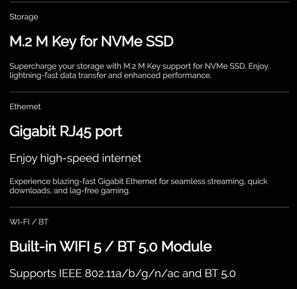This screenshot has height=289, width=297.
Task: Click the "WI-FI / BT" section label
Action: pyautogui.click(x=29, y=222)
